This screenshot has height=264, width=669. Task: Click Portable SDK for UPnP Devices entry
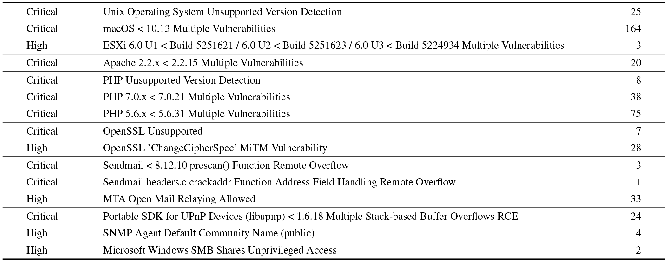(x=310, y=217)
